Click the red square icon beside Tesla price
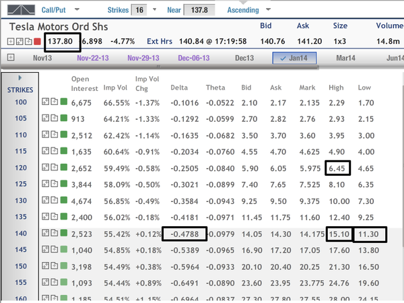This screenshot has width=404, height=303. [37, 42]
